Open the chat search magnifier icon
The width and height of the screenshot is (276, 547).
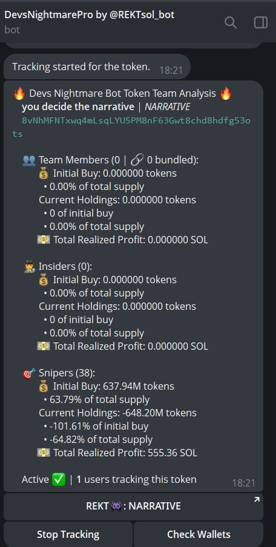click(x=230, y=22)
